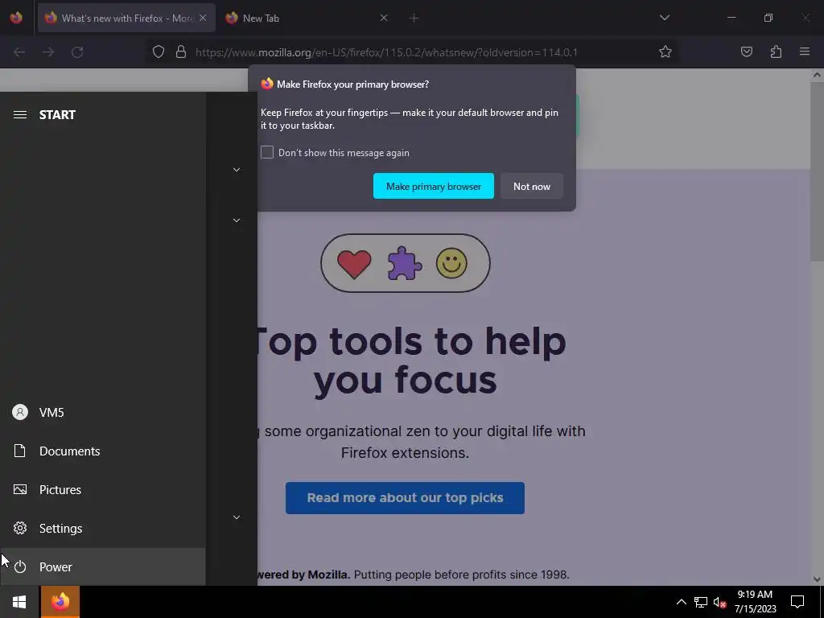Viewport: 824px width, 618px height.
Task: Open a new tab with plus button
Action: click(414, 19)
